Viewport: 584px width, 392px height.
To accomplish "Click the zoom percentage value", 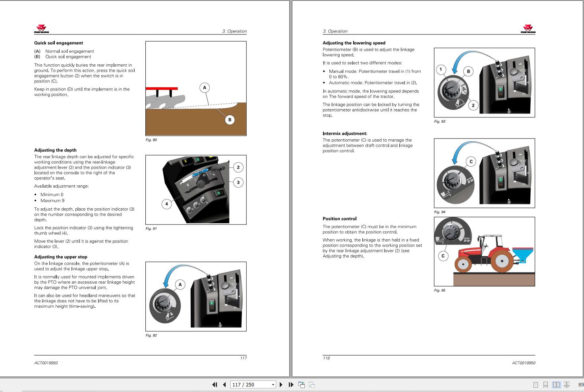I will pos(580,384).
